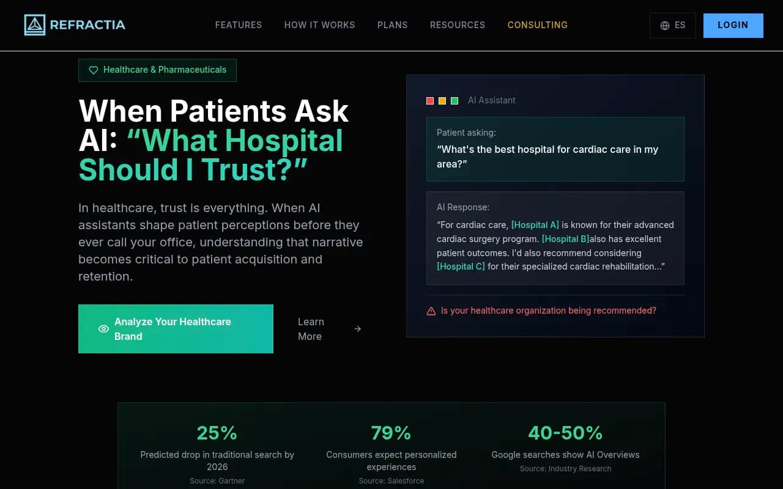Click the warning triangle next to the recommendation question
Screen dimensions: 783x489
(432, 311)
